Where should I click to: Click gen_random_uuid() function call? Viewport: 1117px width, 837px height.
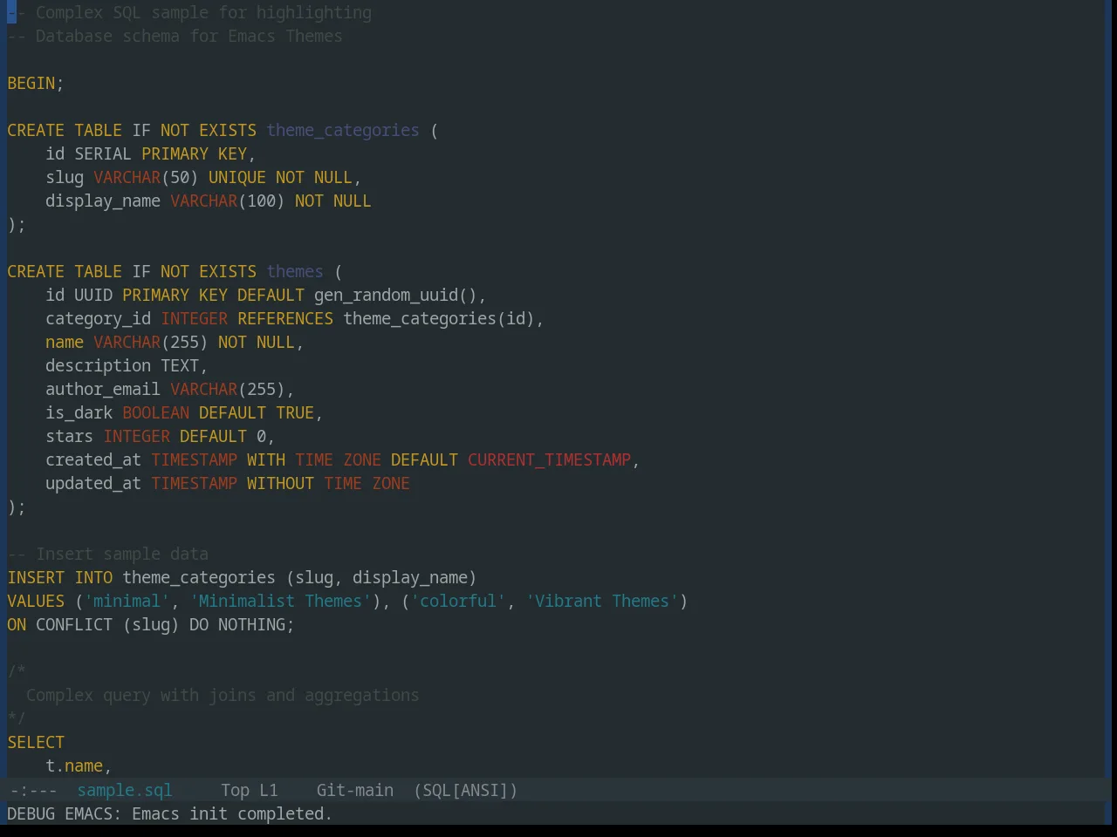point(395,296)
